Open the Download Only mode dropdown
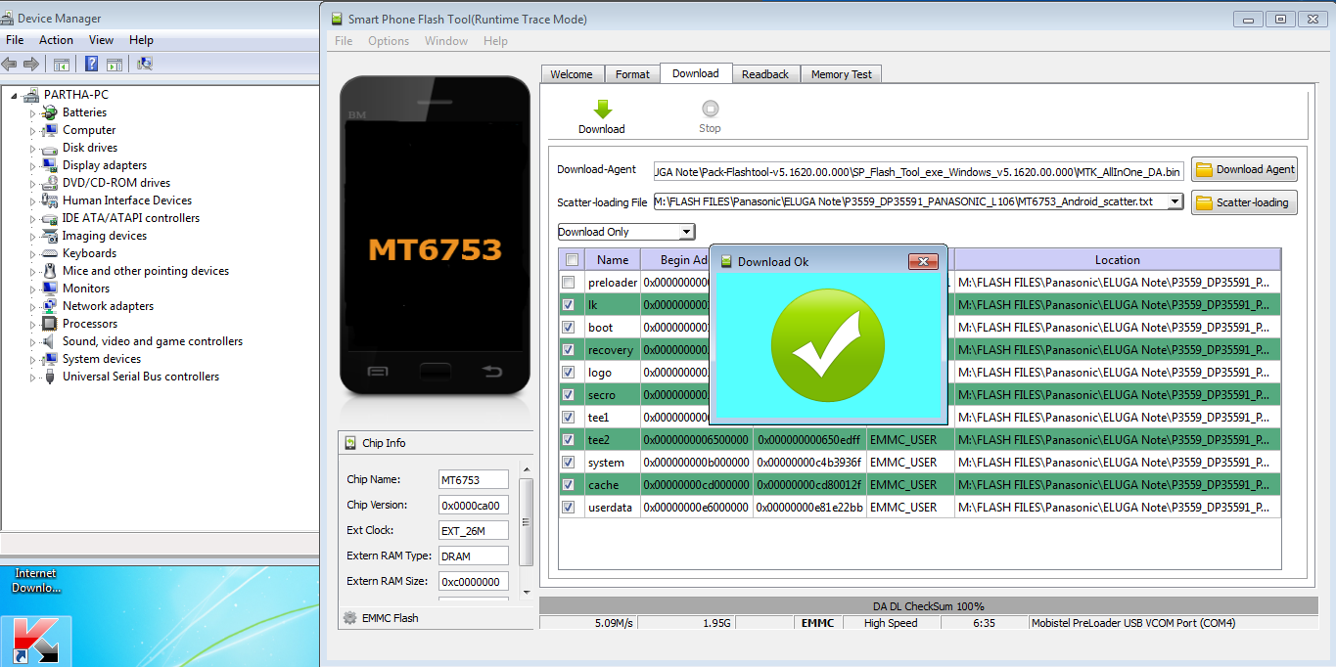1336x667 pixels. click(686, 232)
